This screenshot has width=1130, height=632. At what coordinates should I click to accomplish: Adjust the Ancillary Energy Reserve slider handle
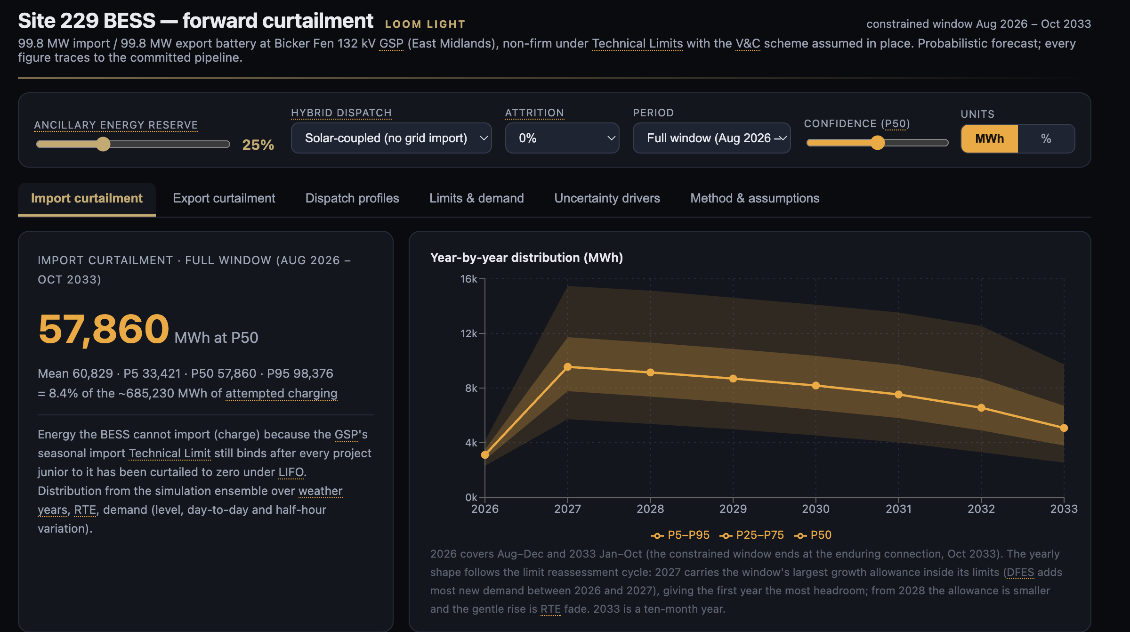point(103,144)
